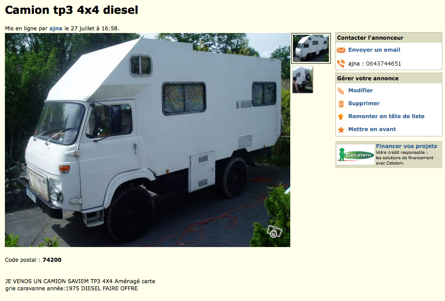
Task: Open the Envoyer un email link
Action: (374, 50)
